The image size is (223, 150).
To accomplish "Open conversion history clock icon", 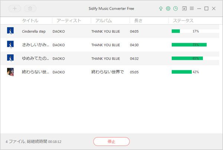I will click(x=175, y=9).
